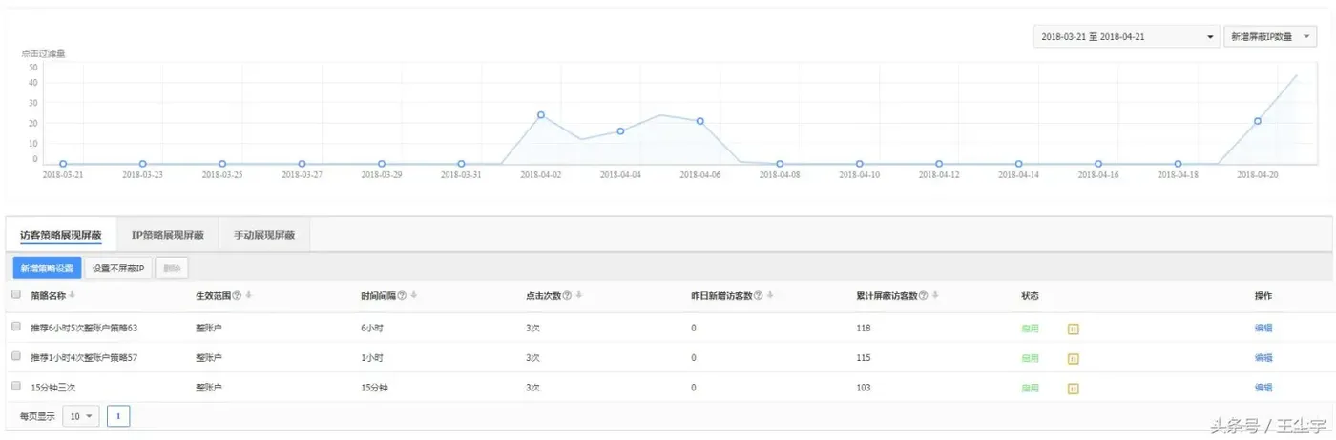Select chart data point above 2018-04-02
Viewport: 1336px width, 440px height.
pyautogui.click(x=541, y=115)
